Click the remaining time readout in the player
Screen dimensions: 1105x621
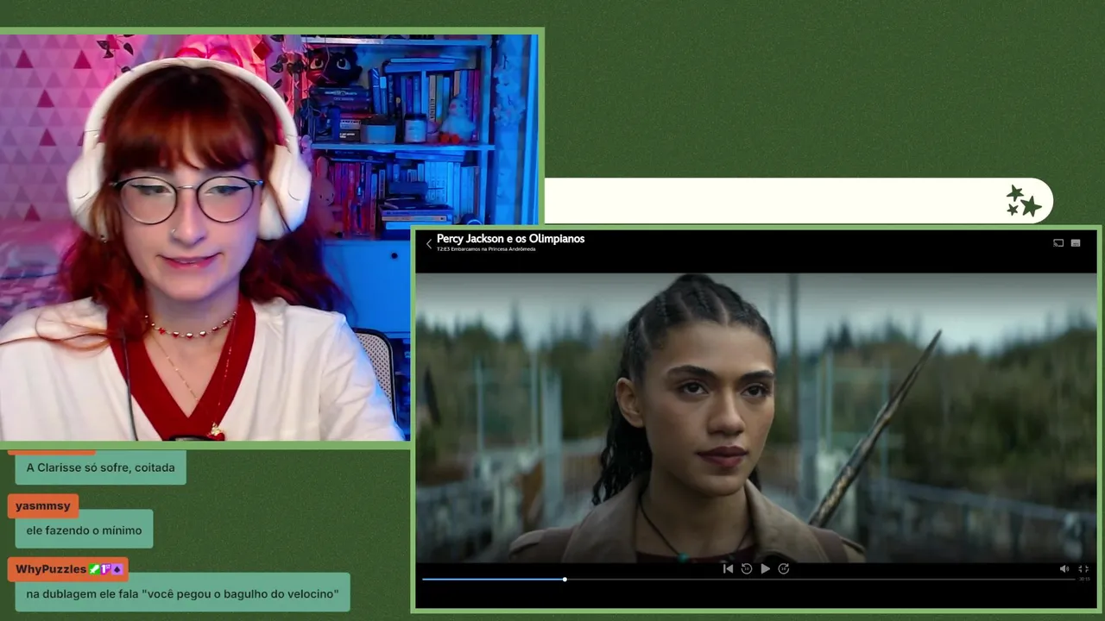pyautogui.click(x=1084, y=579)
